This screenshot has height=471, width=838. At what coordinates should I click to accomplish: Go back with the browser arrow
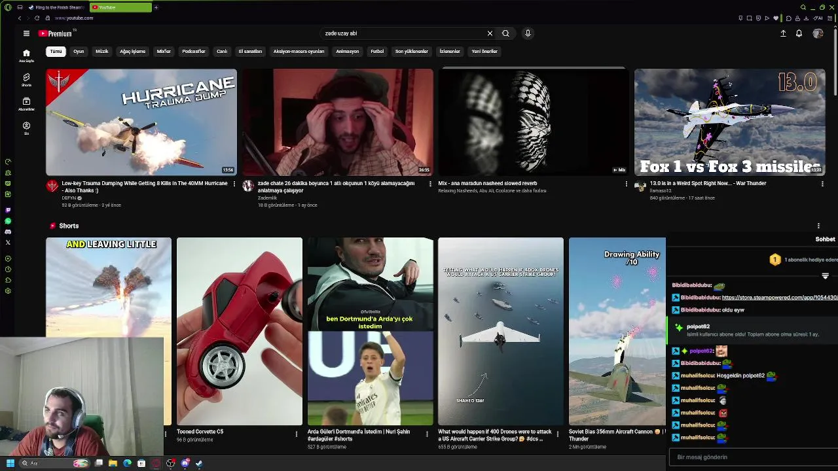(20, 18)
